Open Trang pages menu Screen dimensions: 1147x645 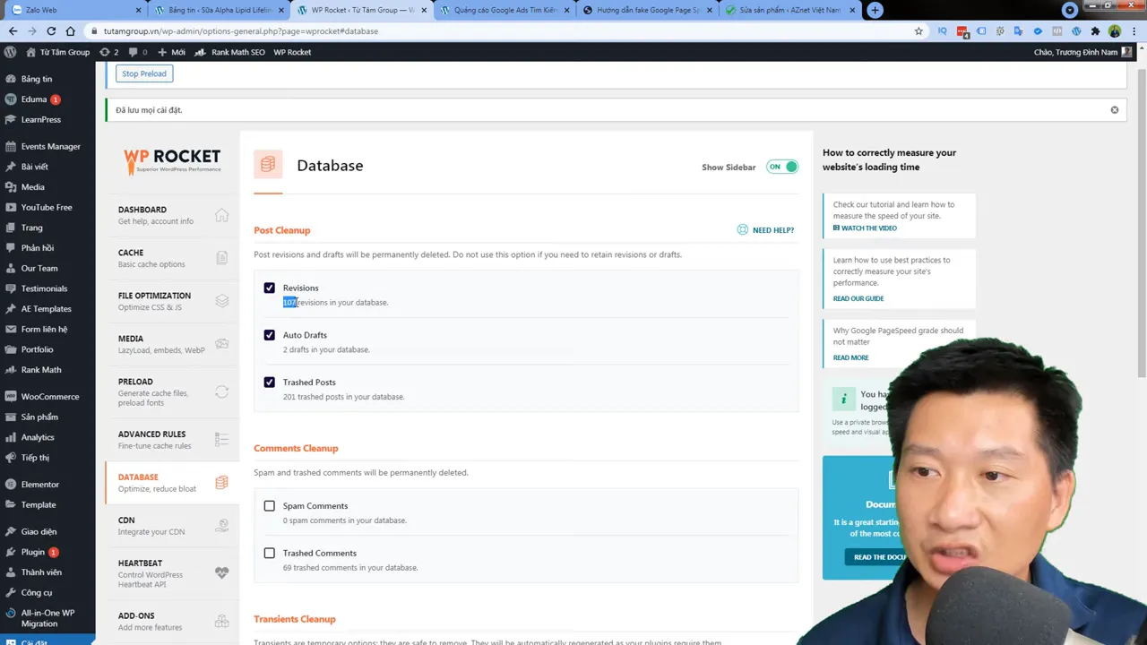click(31, 228)
